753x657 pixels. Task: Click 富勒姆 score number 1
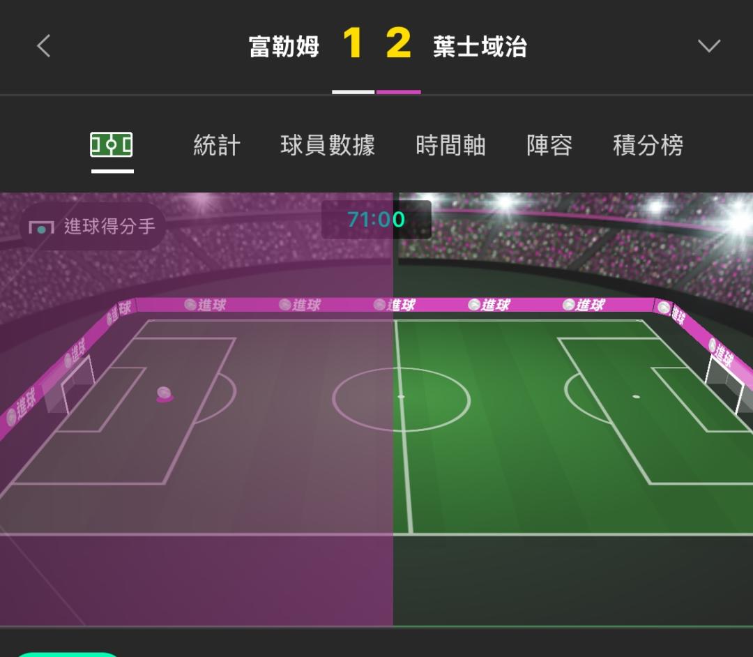click(x=353, y=43)
